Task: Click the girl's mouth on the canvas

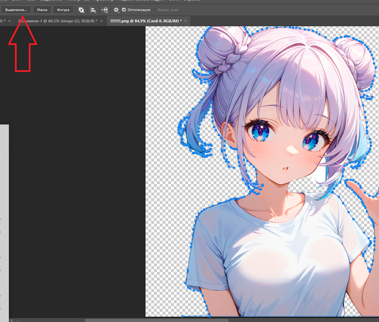Action: [284, 168]
